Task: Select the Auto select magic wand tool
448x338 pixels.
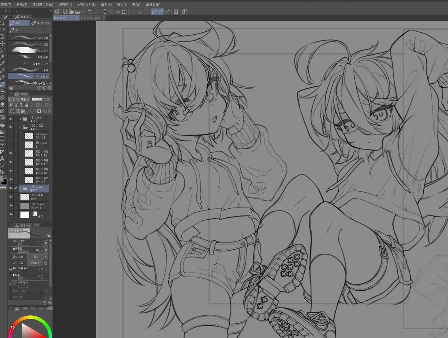Action: click(x=3, y=57)
